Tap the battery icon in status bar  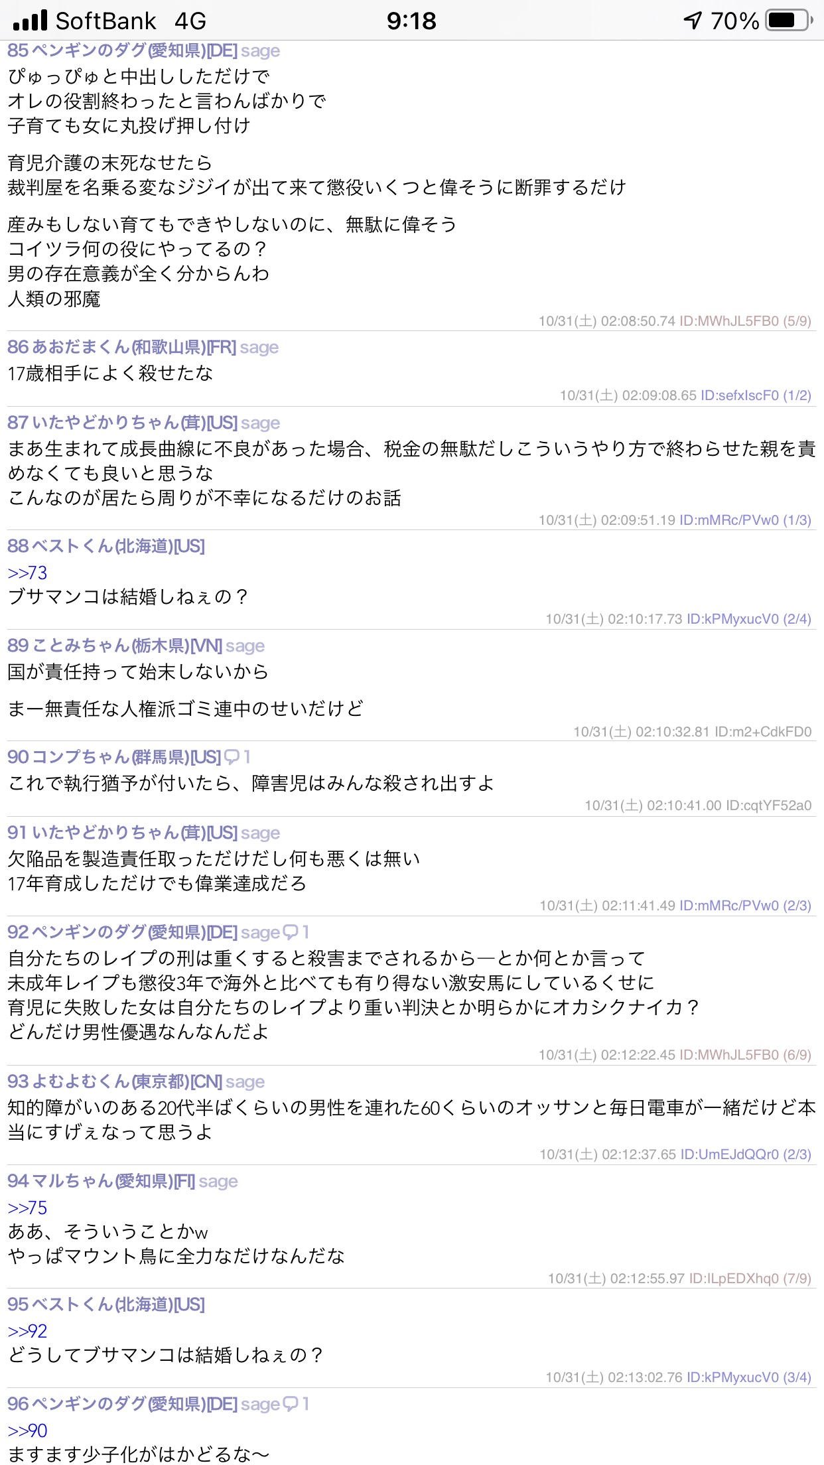tap(789, 21)
